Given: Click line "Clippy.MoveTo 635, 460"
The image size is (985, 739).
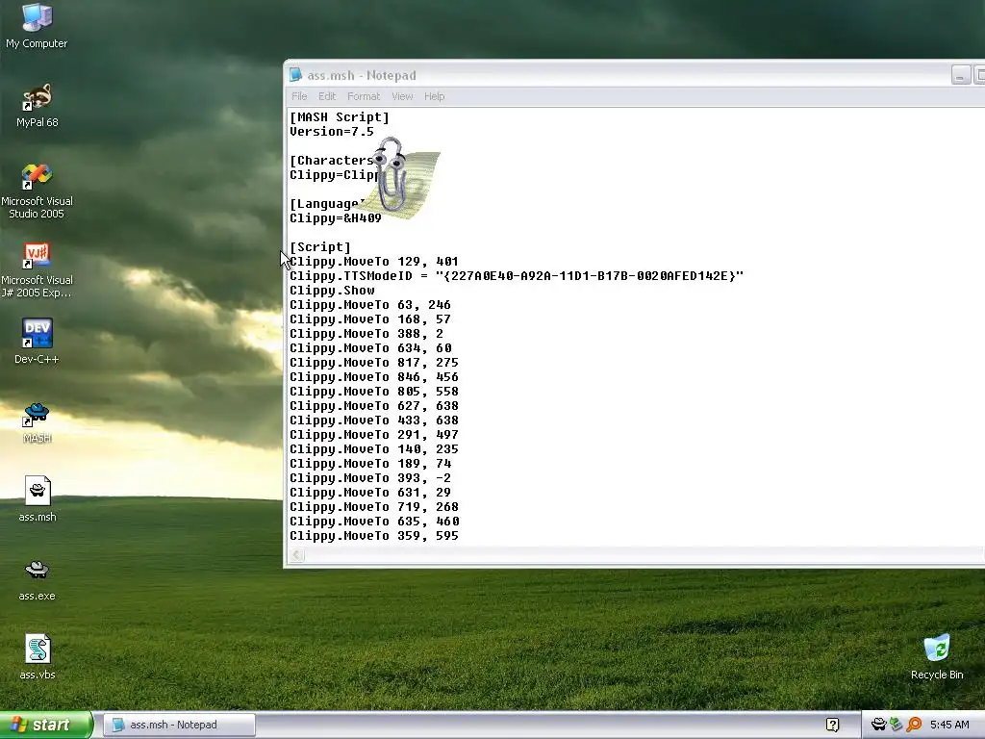Looking at the screenshot, I should (x=374, y=522).
